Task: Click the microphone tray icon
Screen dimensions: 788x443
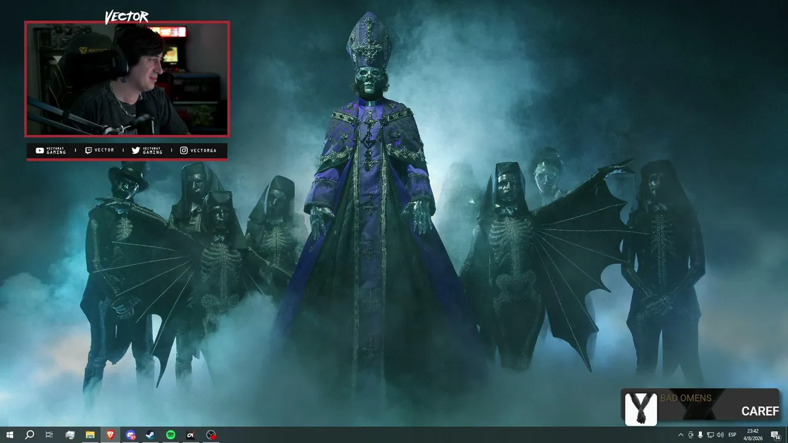Action: (700, 435)
